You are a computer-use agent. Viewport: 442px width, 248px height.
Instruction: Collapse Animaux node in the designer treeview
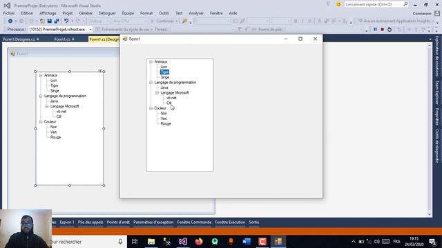(x=41, y=75)
